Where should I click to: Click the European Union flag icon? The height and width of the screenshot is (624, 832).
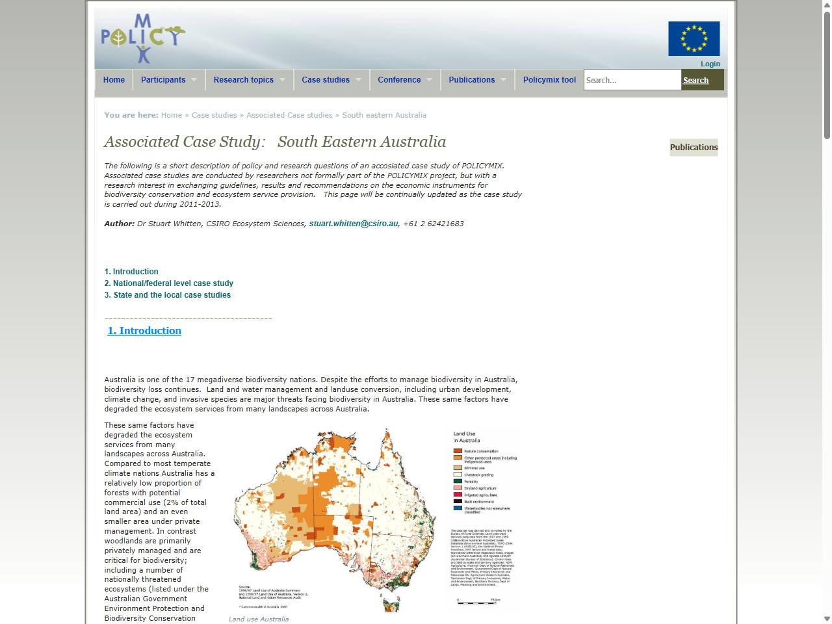tap(694, 38)
